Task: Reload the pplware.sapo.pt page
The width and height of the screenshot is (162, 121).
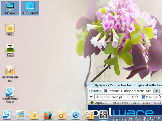Action: (137, 97)
